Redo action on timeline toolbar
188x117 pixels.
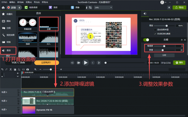tap(6, 69)
